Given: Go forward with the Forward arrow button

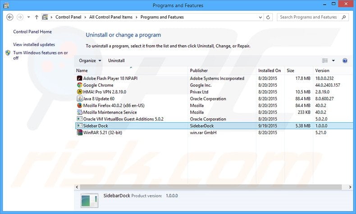Looking at the screenshot, I should (x=20, y=17).
